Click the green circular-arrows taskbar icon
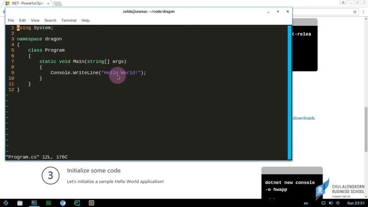Screen dimensions: 368x207 pyautogui.click(x=77, y=203)
